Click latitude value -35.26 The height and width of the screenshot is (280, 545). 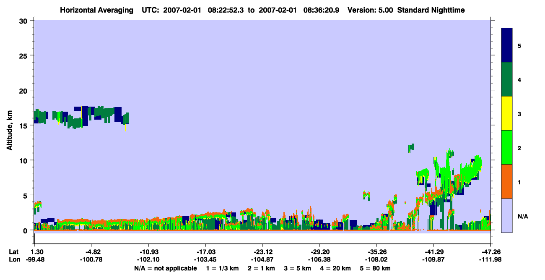[376, 252]
